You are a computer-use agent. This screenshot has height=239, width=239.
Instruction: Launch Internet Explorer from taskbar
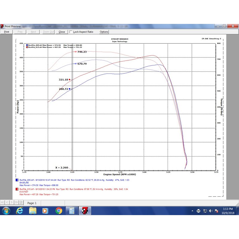[19, 211]
